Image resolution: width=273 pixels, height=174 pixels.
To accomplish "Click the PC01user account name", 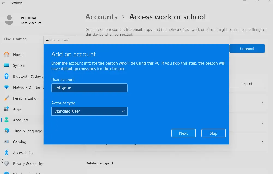I will [29, 18].
